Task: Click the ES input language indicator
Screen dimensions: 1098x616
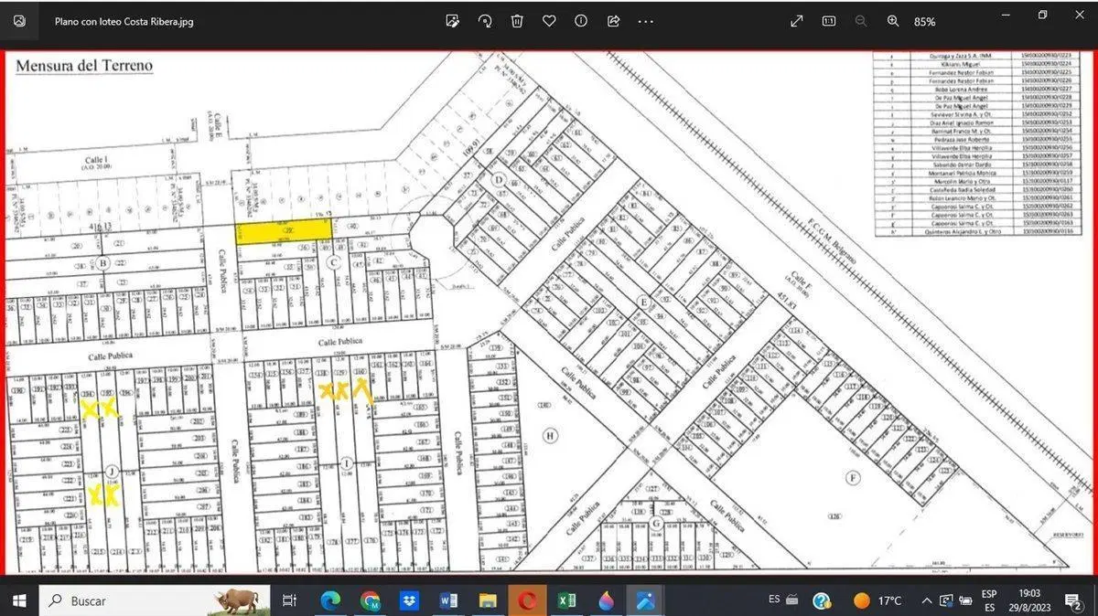Action: [774, 600]
